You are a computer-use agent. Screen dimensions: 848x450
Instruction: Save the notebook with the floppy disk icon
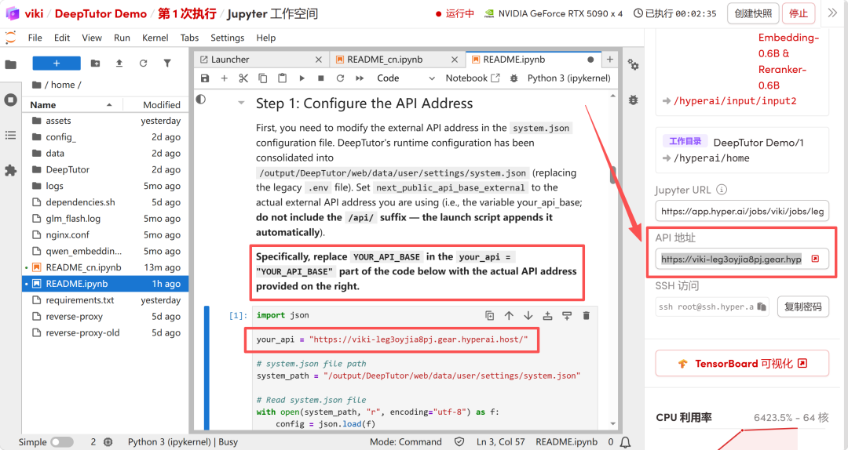pyautogui.click(x=205, y=78)
